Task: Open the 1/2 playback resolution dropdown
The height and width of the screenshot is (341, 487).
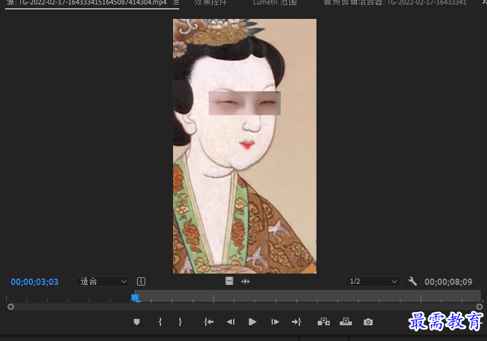Action: pos(373,282)
